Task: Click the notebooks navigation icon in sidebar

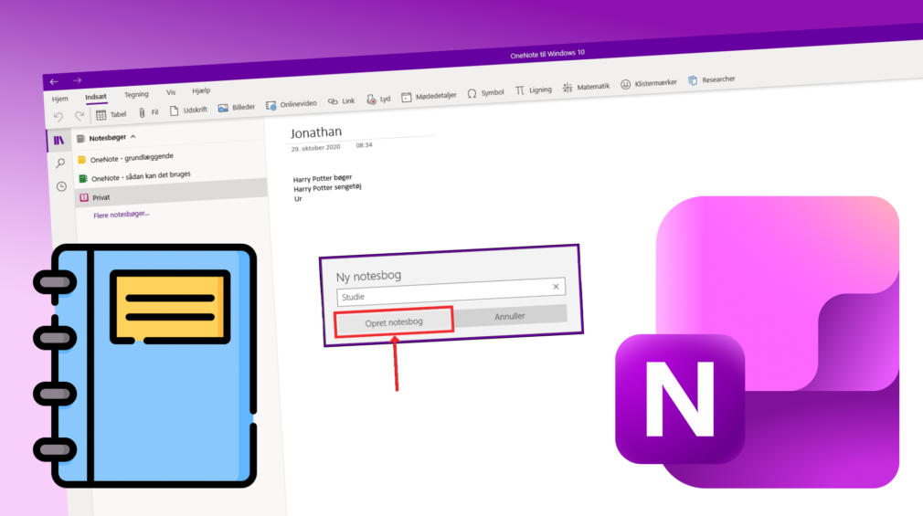Action: pyautogui.click(x=58, y=141)
